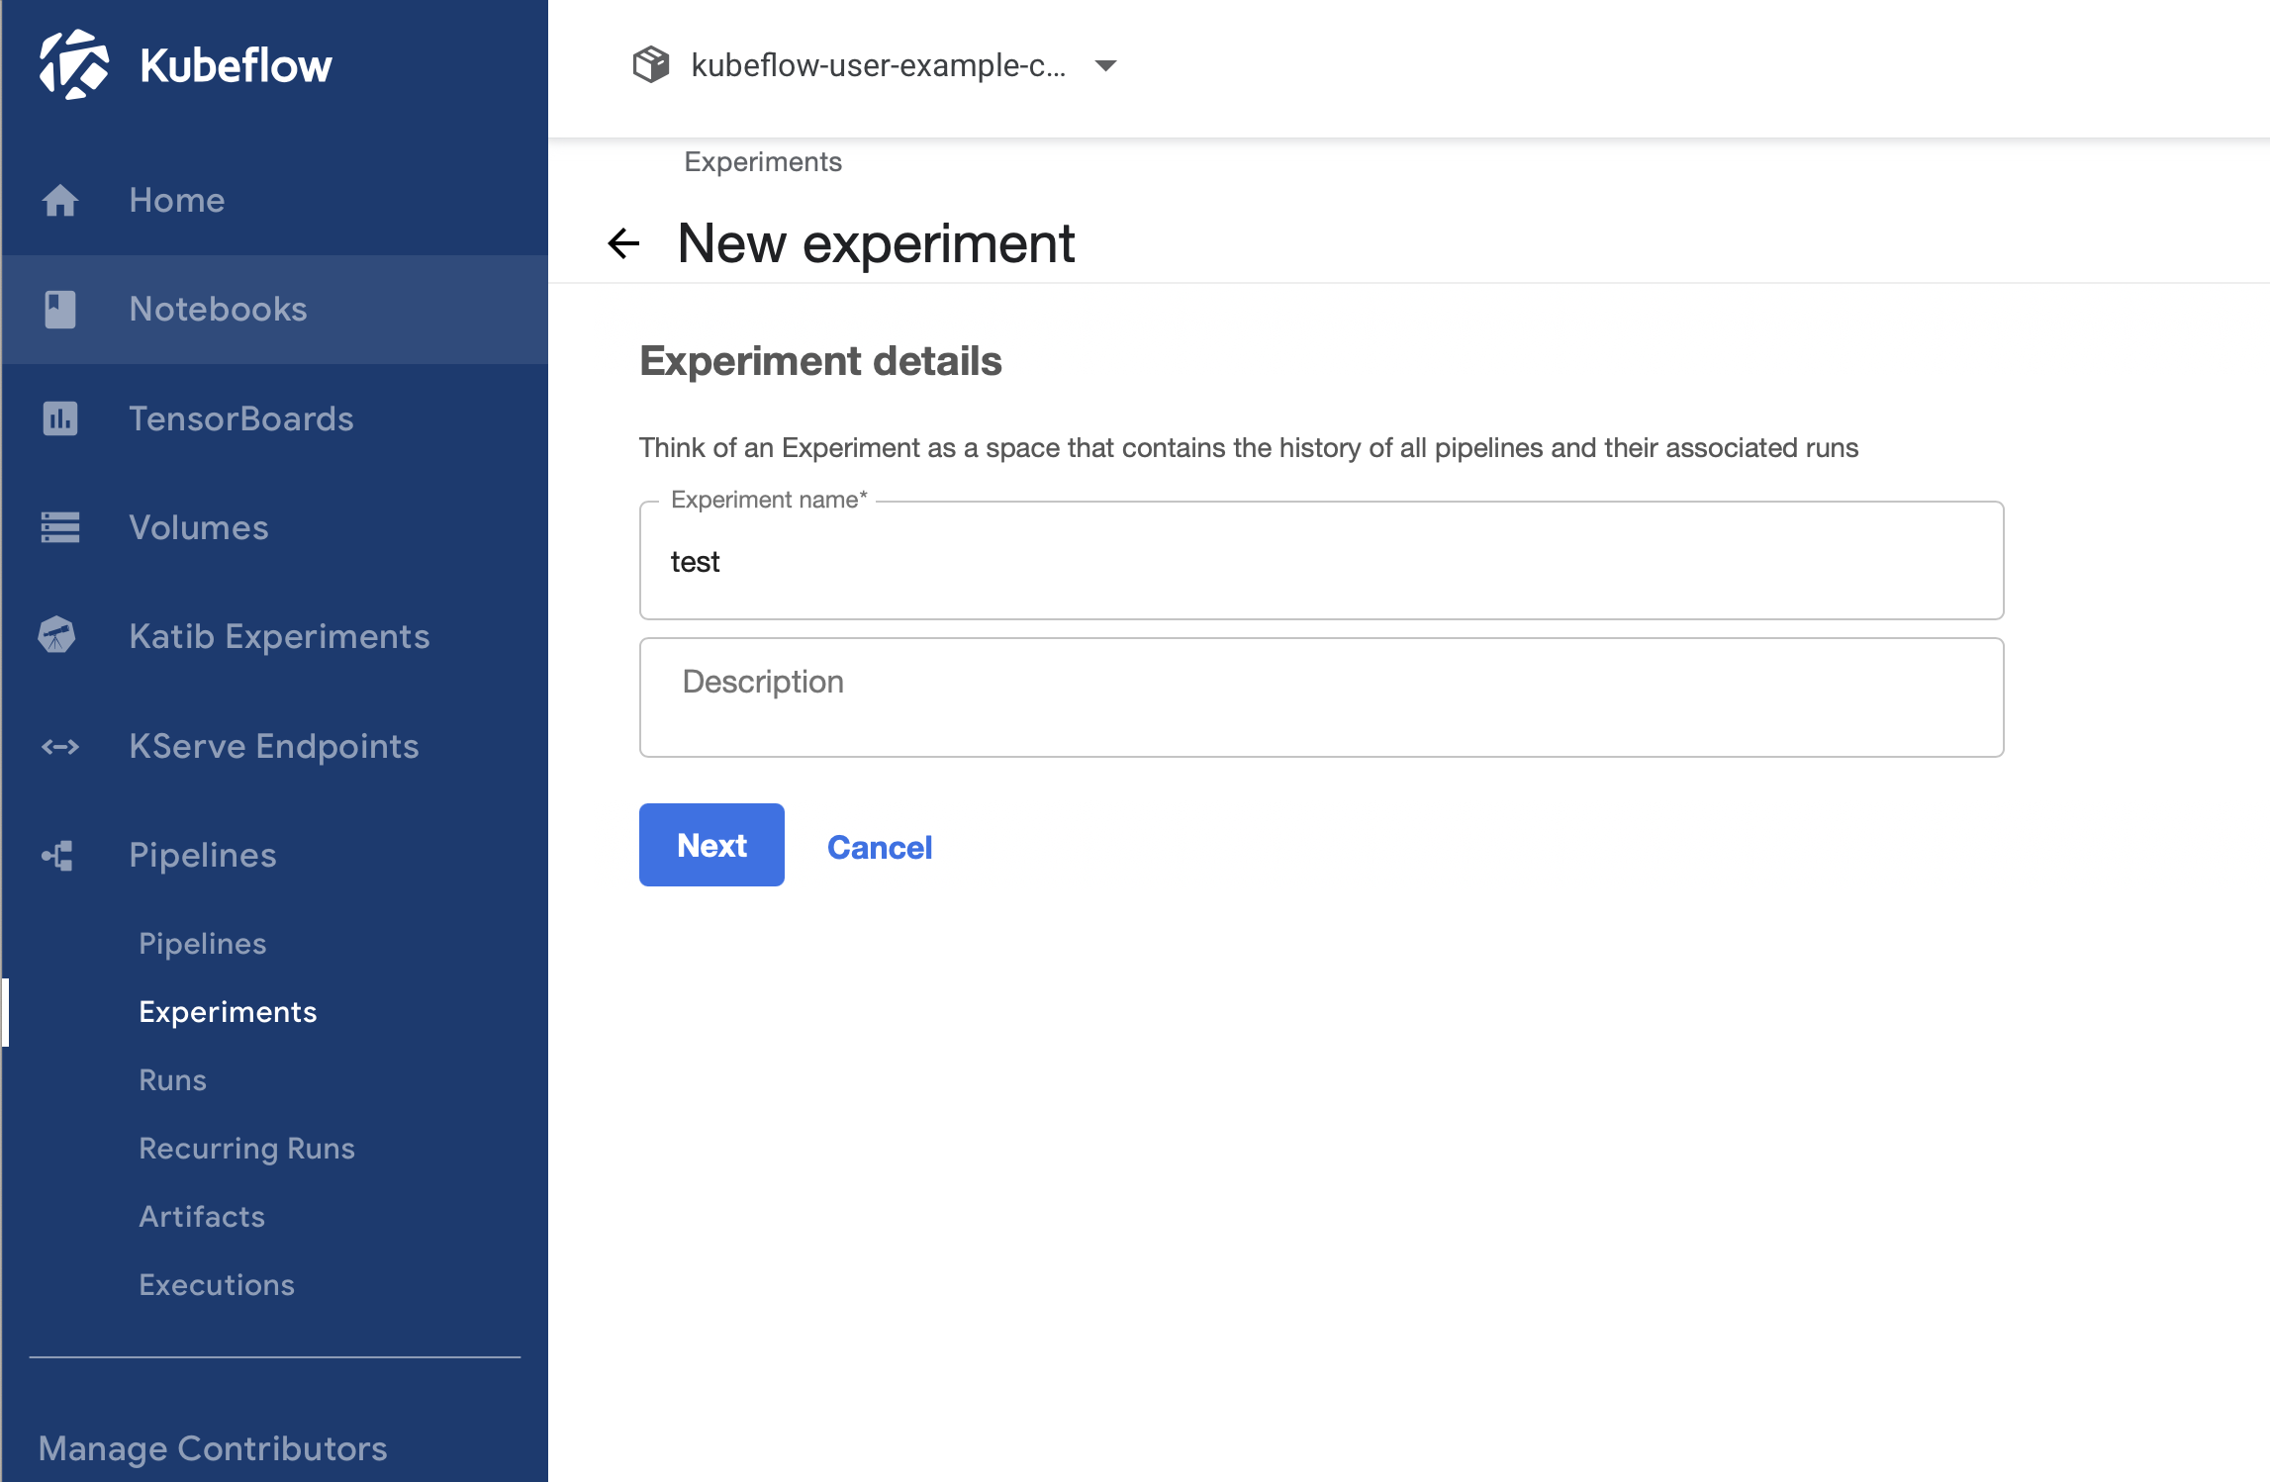This screenshot has height=1482, width=2270.
Task: Open Artifacts in the sidebar
Action: click(x=202, y=1216)
